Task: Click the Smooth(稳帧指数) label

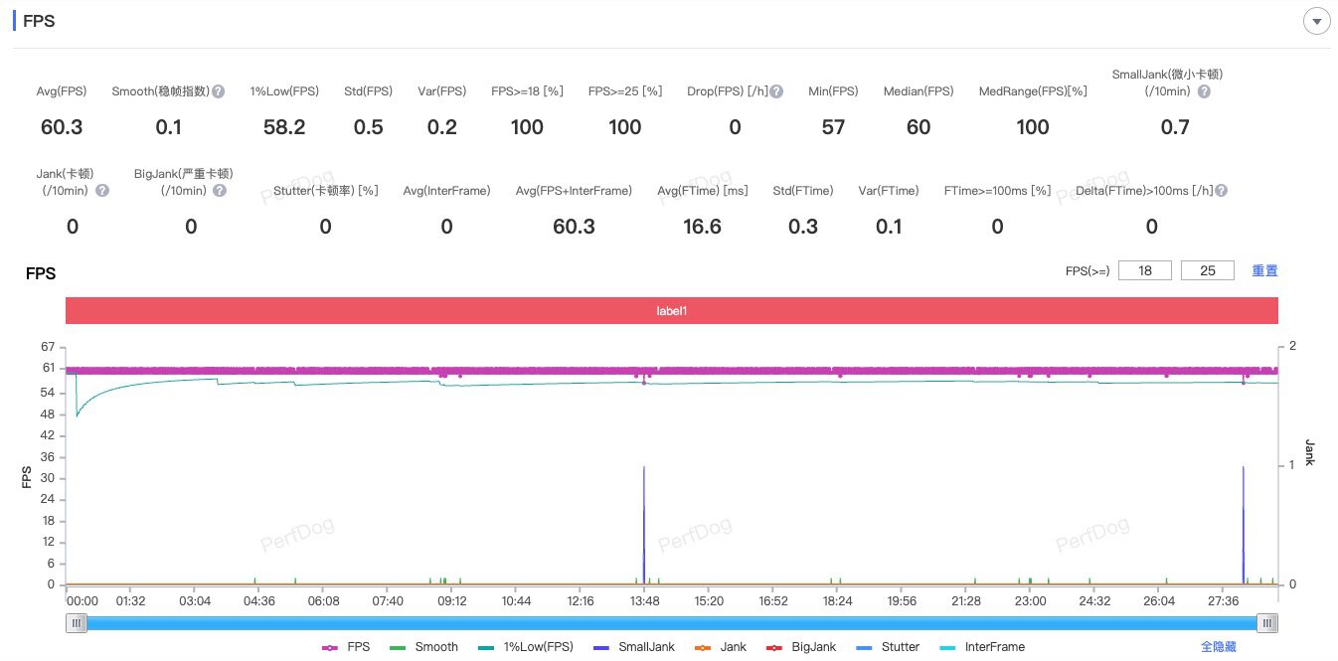Action: 160,91
